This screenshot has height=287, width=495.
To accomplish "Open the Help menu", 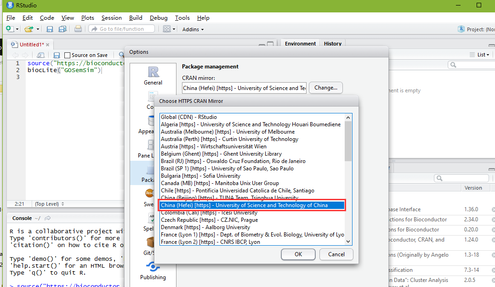I will tap(203, 17).
